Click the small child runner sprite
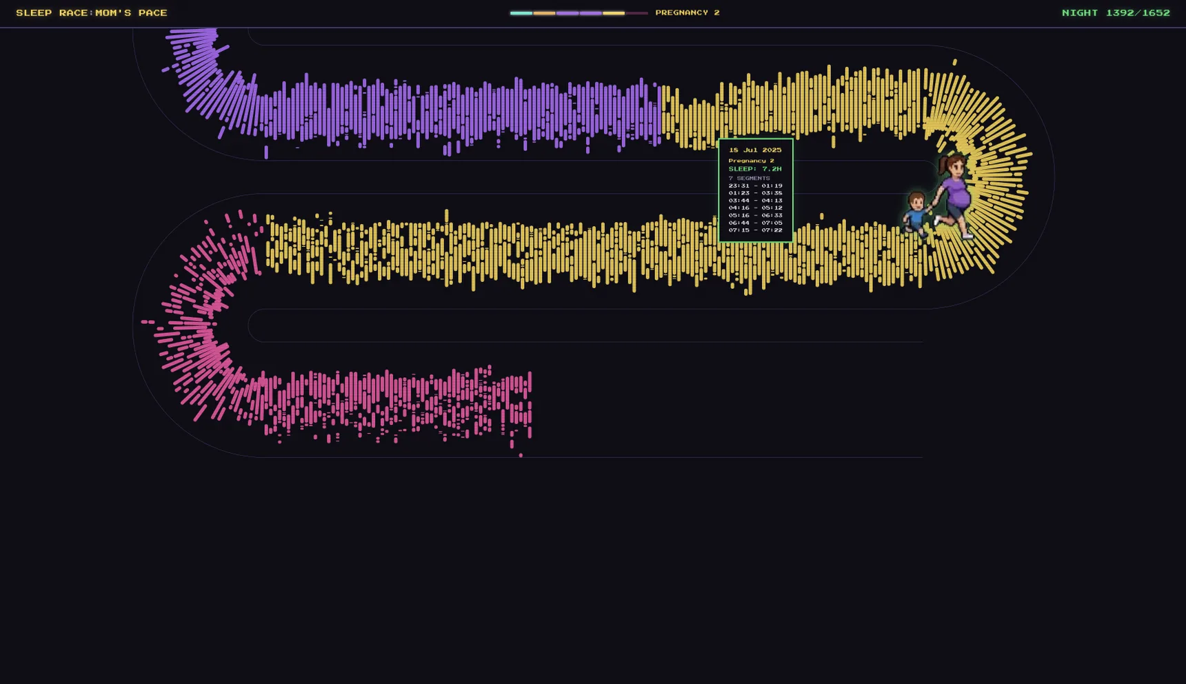1186x684 pixels. point(917,214)
